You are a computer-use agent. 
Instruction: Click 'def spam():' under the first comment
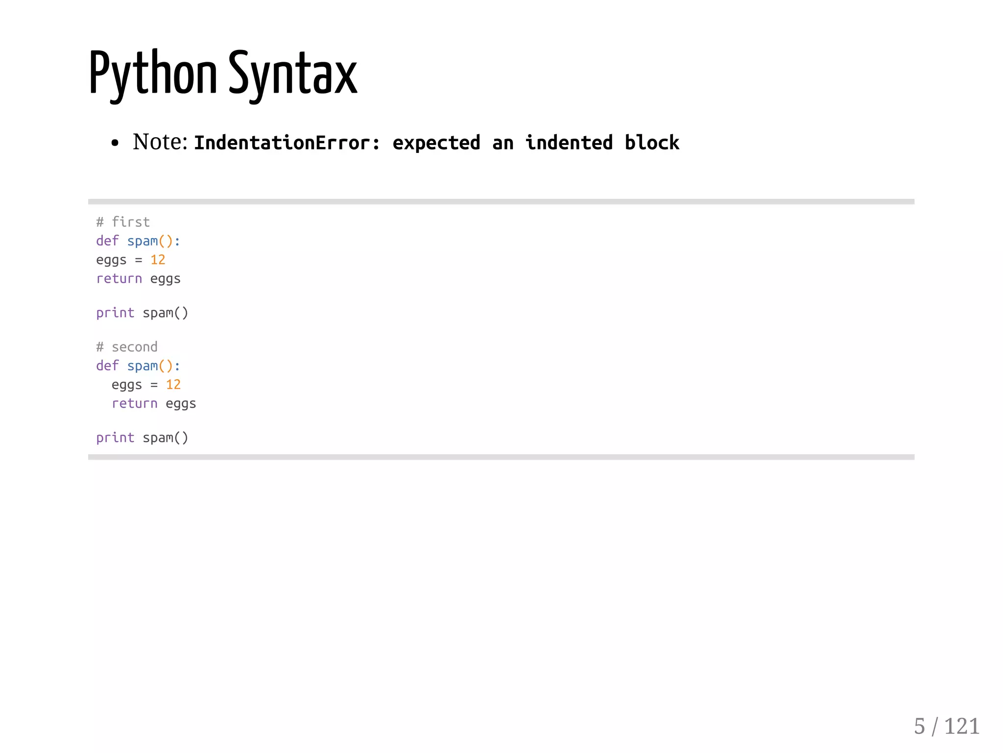tap(138, 241)
